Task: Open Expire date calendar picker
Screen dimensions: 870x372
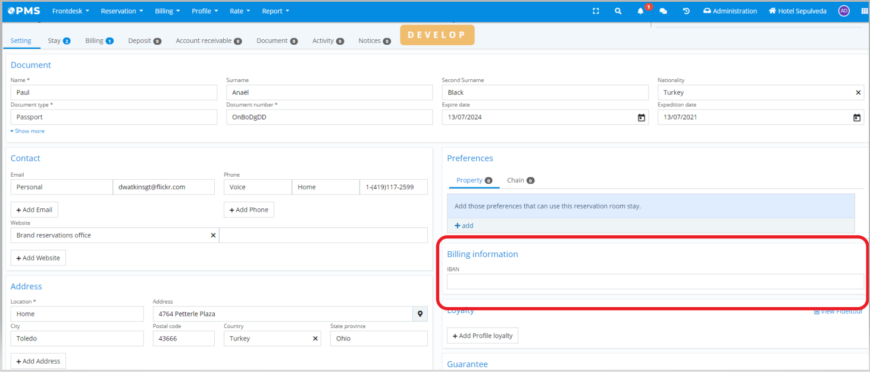Action: click(x=641, y=117)
